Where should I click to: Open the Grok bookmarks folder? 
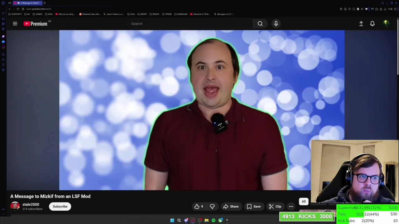[131, 14]
